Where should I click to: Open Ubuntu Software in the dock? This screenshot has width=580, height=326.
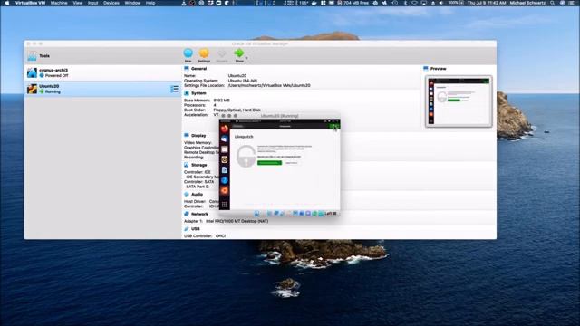point(225,191)
